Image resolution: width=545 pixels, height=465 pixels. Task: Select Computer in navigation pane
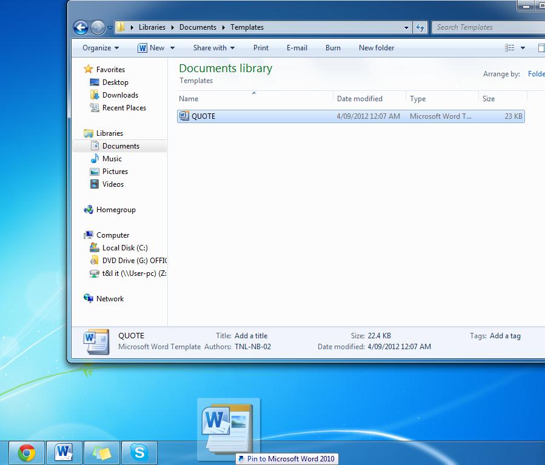[113, 235]
